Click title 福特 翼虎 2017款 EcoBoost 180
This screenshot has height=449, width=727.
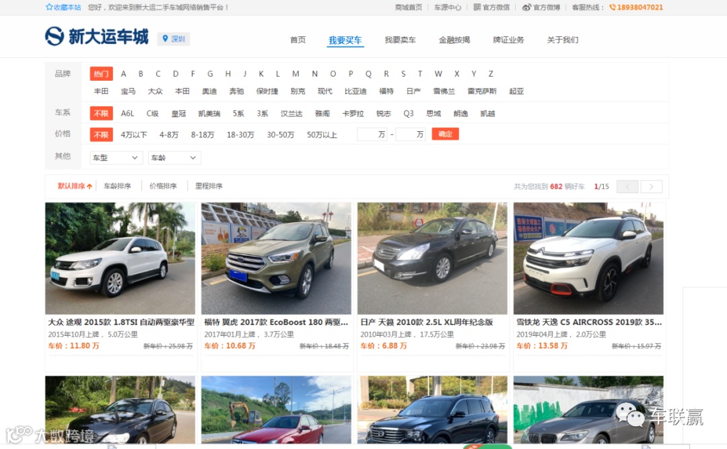(x=276, y=322)
